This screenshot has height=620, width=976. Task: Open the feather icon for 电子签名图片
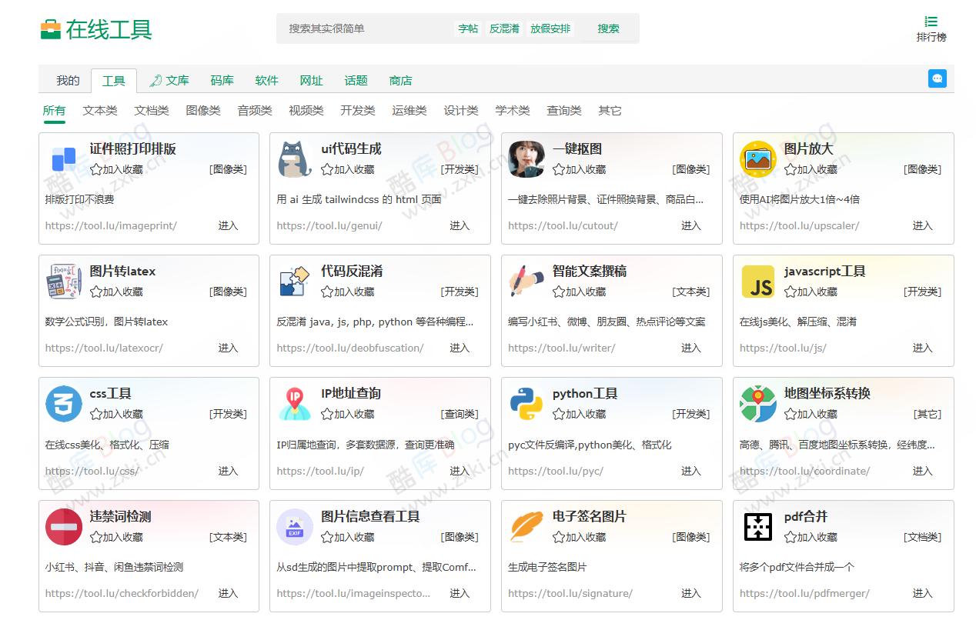click(526, 527)
